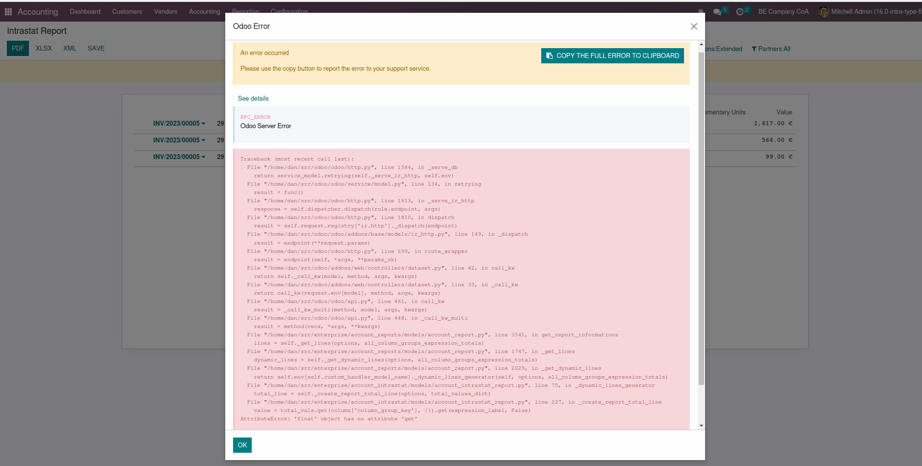Viewport: 922px width, 466px height.
Task: Click the SAVE button
Action: pos(96,48)
